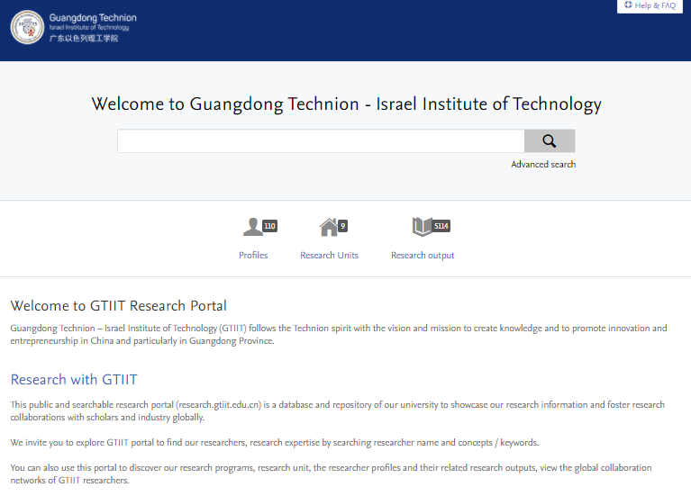Click the research.gtiit.edu.cn address in paragraph
Viewport: 691px width, 496px height.
[x=219, y=405]
